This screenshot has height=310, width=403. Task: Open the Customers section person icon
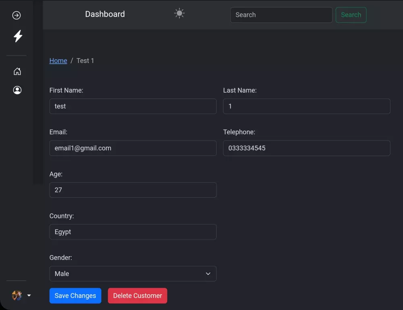pos(17,90)
